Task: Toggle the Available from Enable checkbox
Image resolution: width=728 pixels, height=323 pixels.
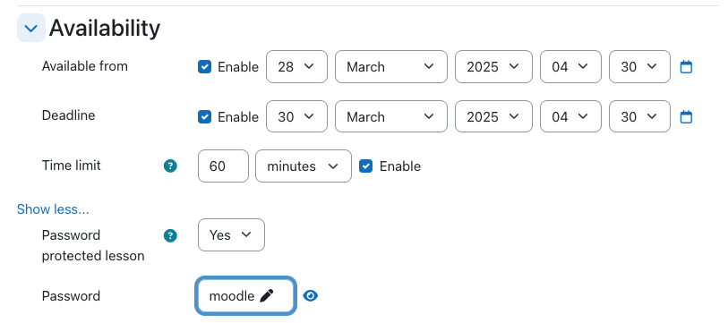Action: point(204,67)
